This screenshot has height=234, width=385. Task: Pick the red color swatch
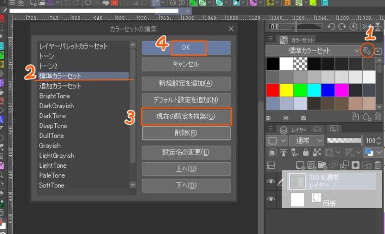[x=273, y=90]
